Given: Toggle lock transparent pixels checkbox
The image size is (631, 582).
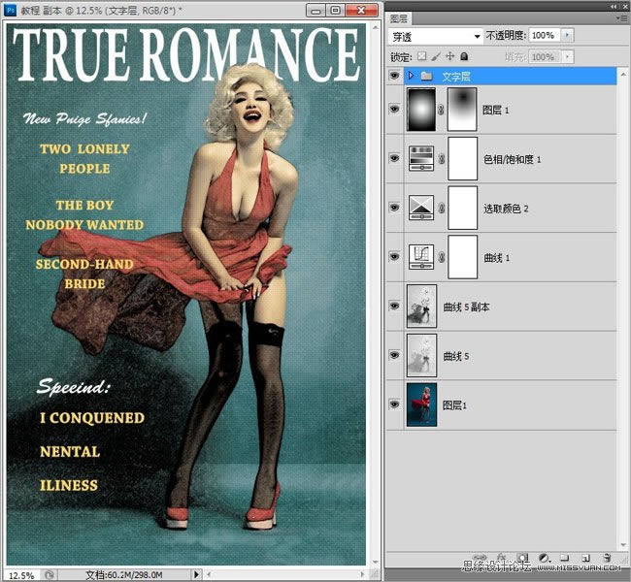Looking at the screenshot, I should (421, 57).
